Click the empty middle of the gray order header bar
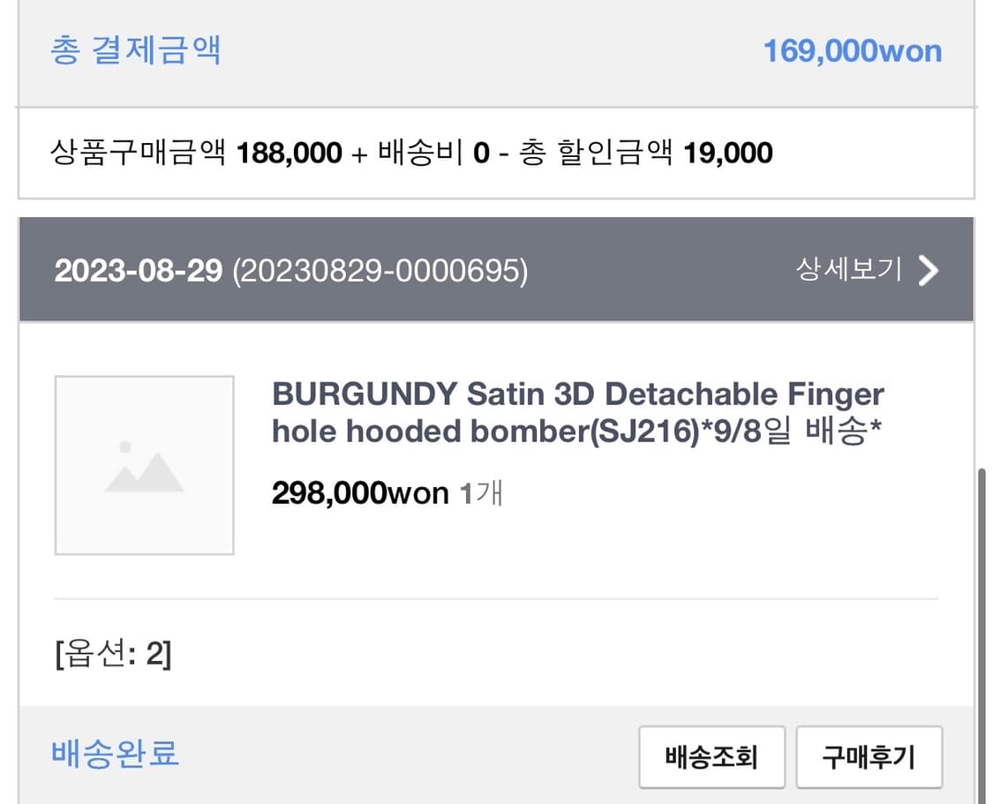Screen dimensions: 993x804 (658, 270)
